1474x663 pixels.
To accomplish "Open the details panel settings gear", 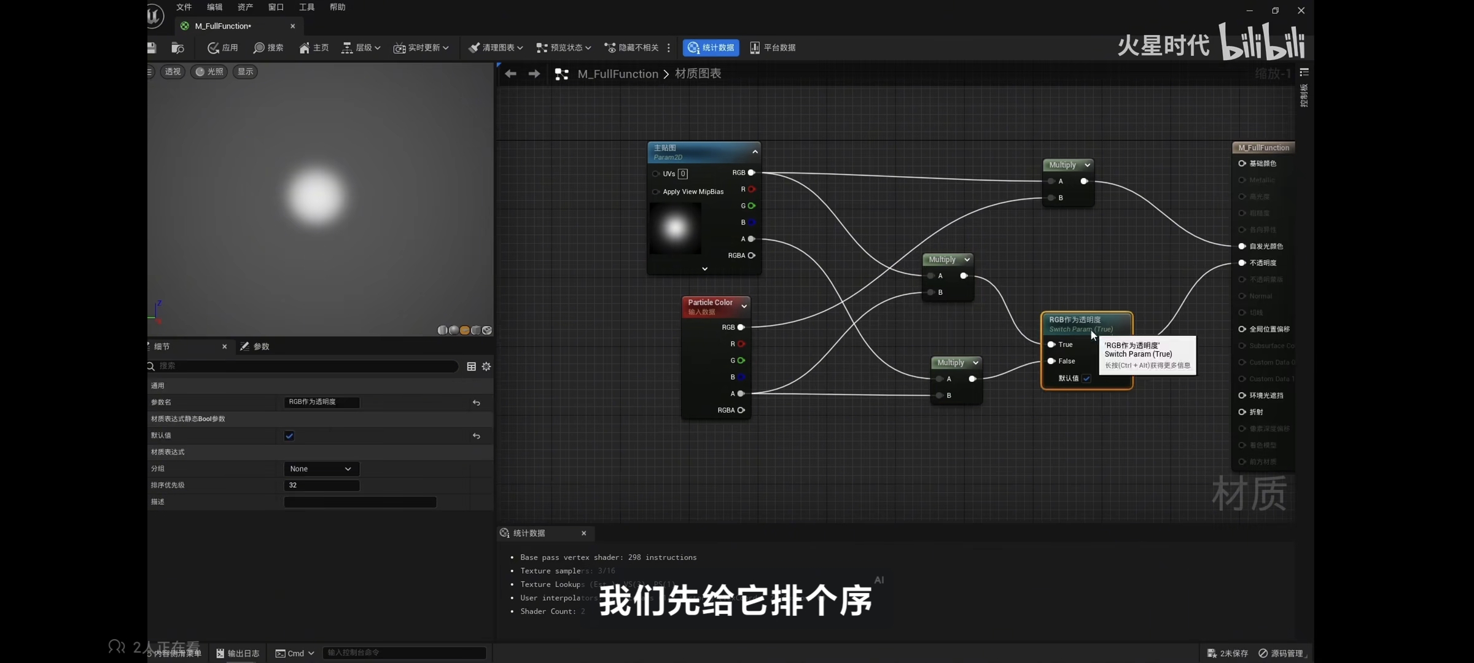I will (x=486, y=366).
